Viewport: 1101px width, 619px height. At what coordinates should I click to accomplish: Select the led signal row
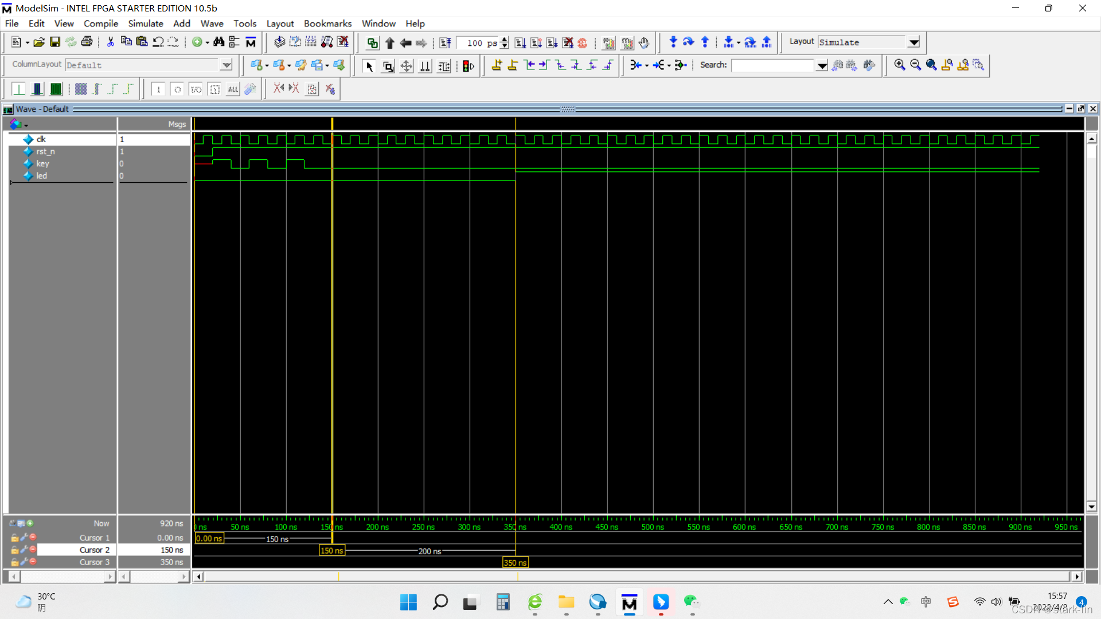tap(63, 175)
